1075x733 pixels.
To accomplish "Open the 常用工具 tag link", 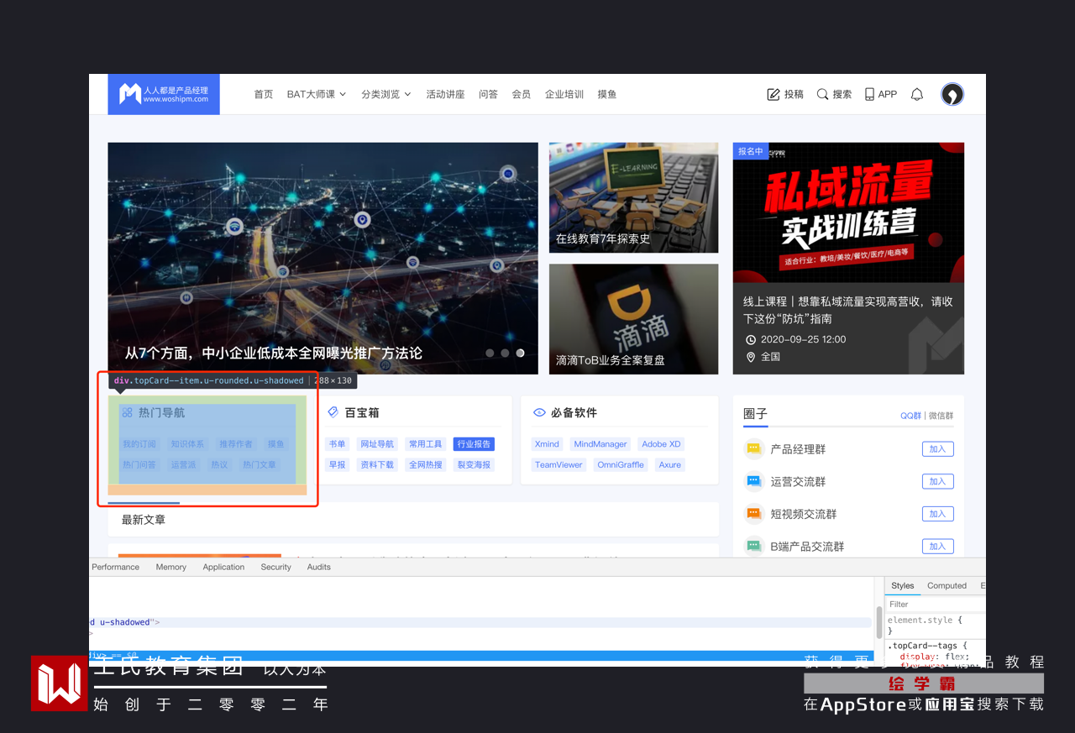I will point(425,444).
